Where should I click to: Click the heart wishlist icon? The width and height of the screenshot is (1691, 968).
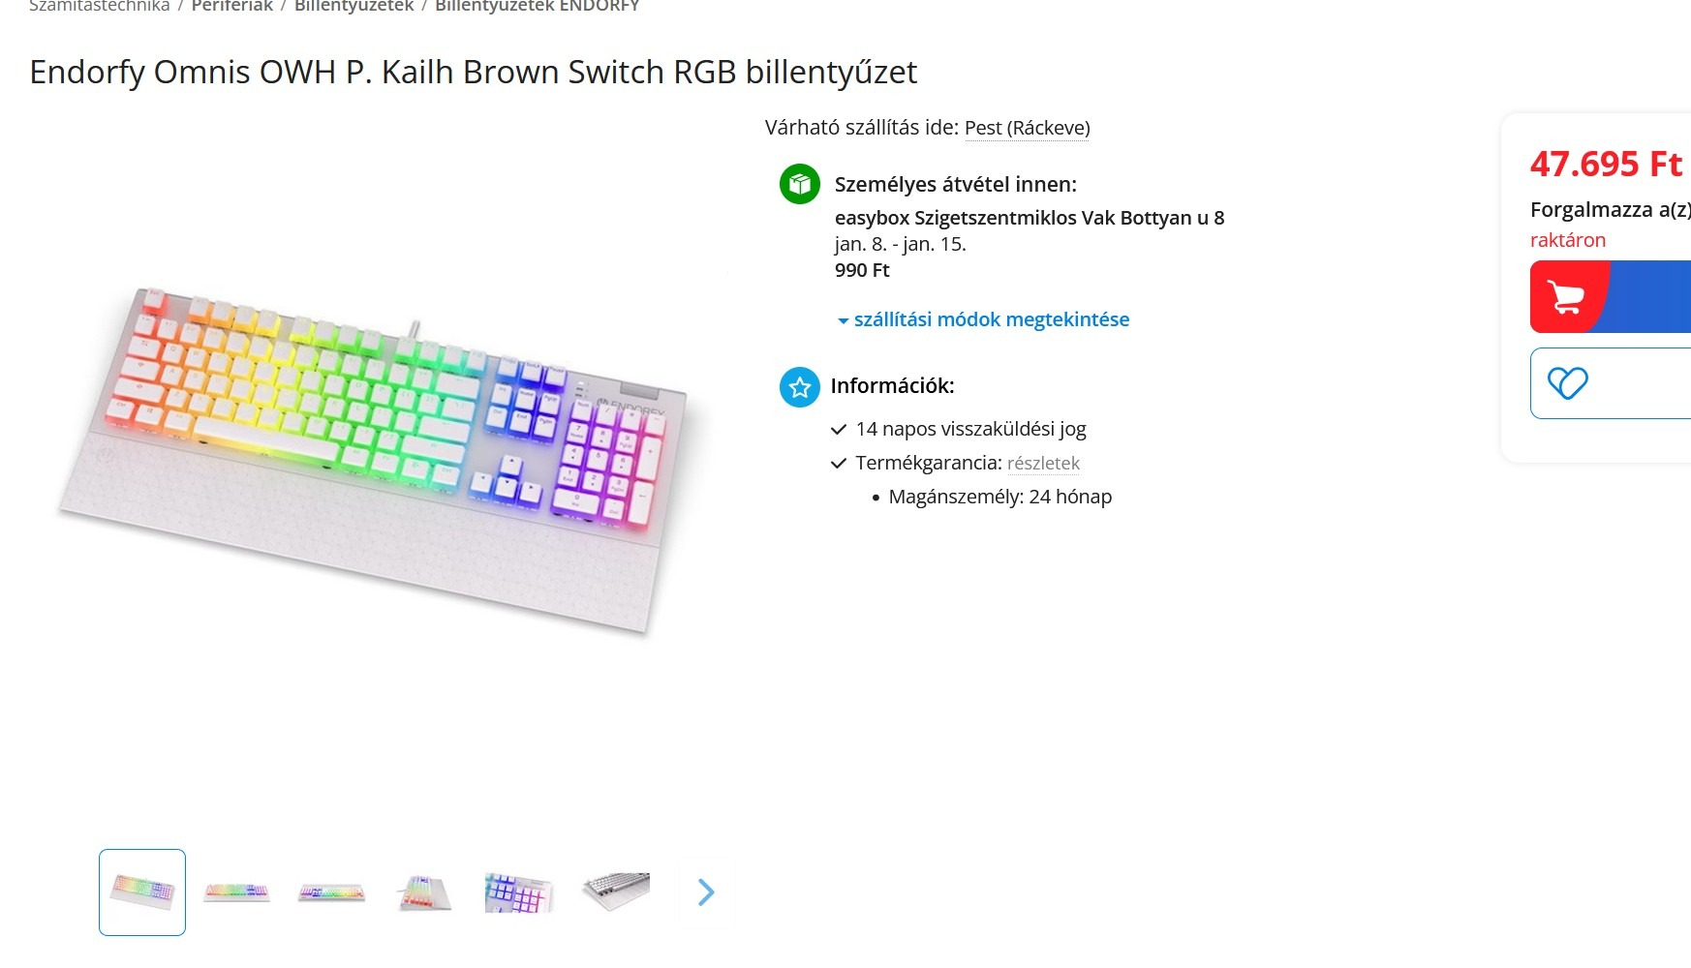[1567, 383]
